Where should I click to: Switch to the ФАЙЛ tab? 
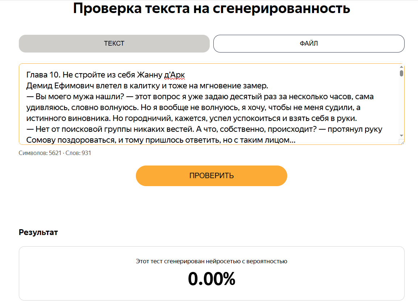point(309,43)
